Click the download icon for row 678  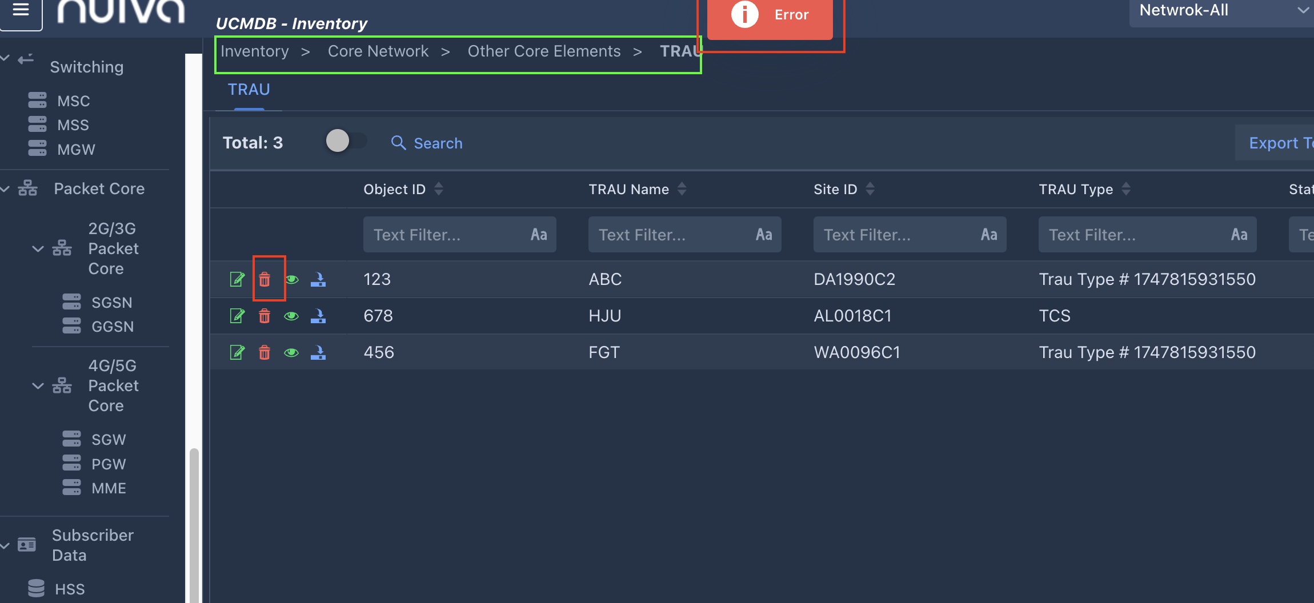coord(318,316)
